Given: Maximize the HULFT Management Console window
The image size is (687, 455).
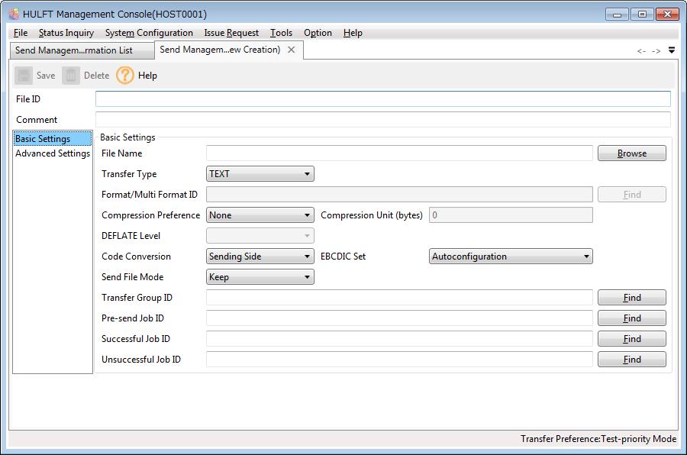Looking at the screenshot, I should (x=642, y=15).
